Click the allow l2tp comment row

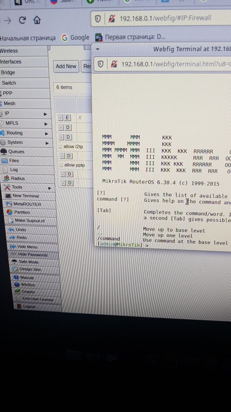[71, 146]
